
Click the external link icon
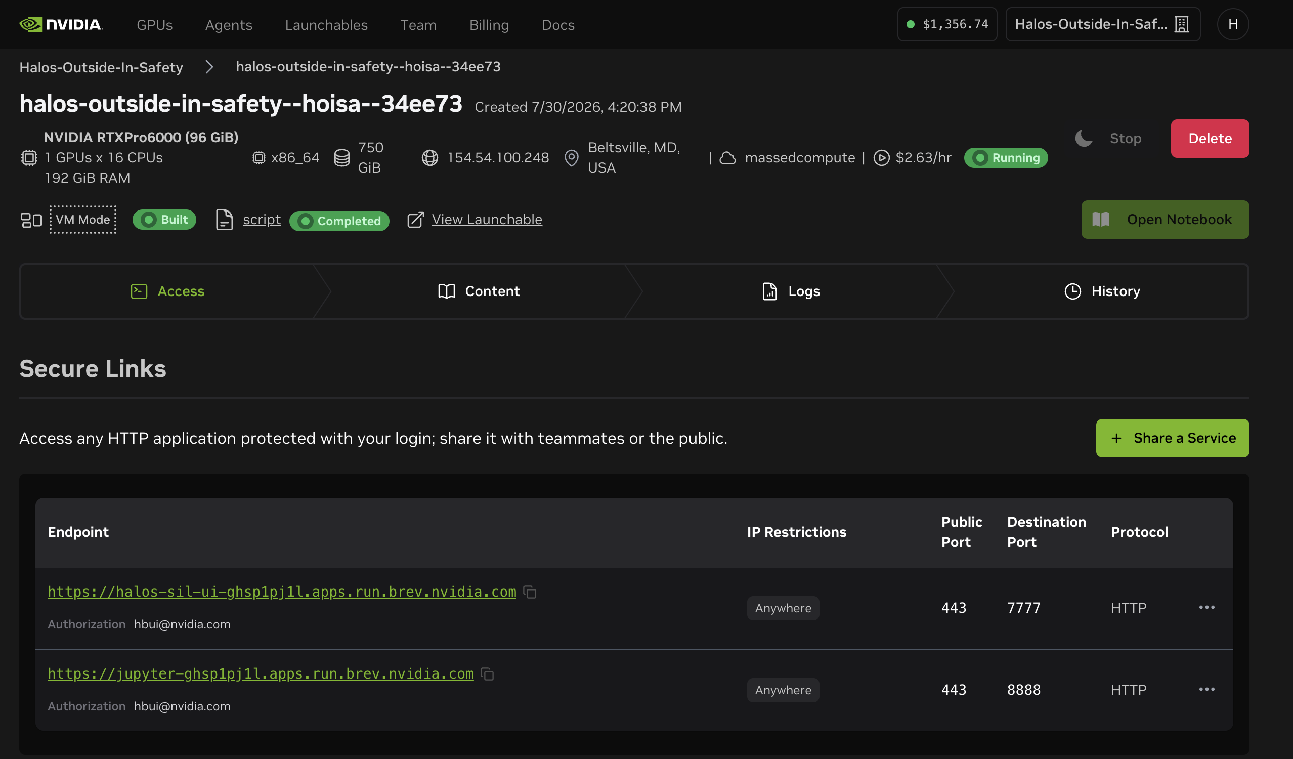(415, 220)
